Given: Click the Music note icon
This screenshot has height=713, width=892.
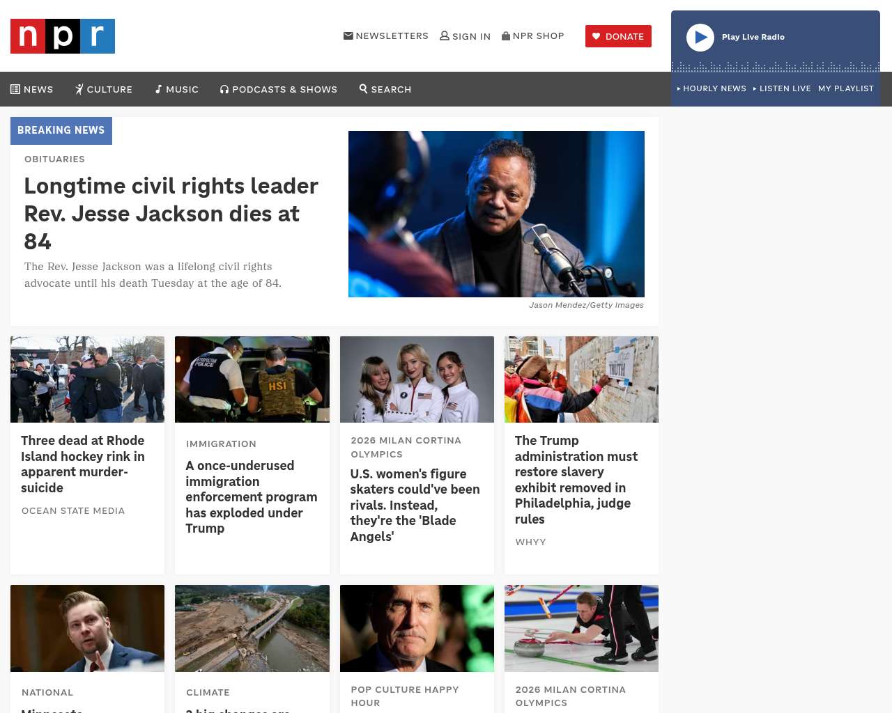Looking at the screenshot, I should [x=159, y=89].
